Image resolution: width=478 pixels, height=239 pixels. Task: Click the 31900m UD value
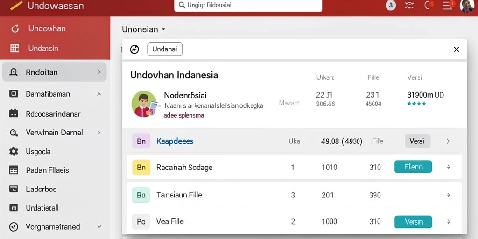[426, 95]
